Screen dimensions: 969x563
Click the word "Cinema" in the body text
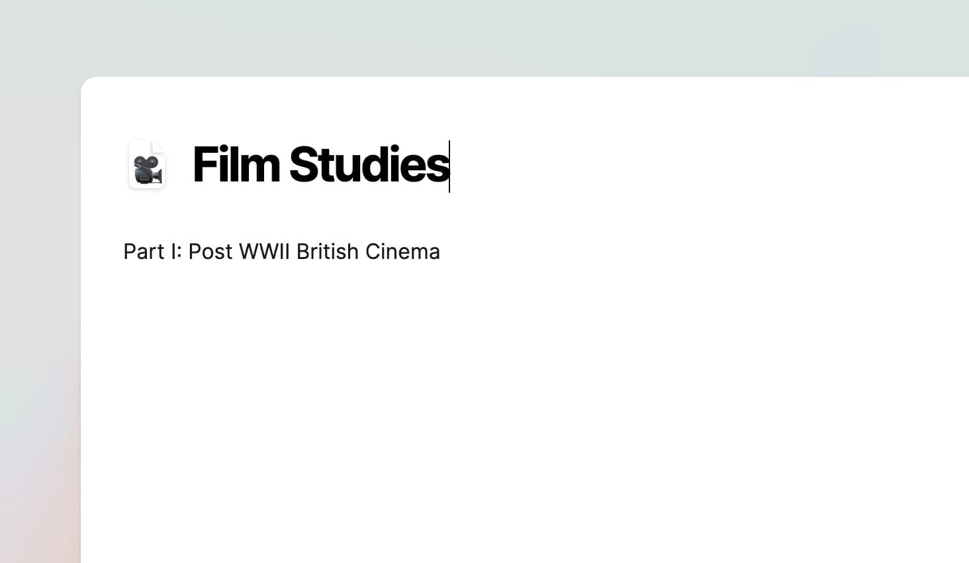point(402,252)
